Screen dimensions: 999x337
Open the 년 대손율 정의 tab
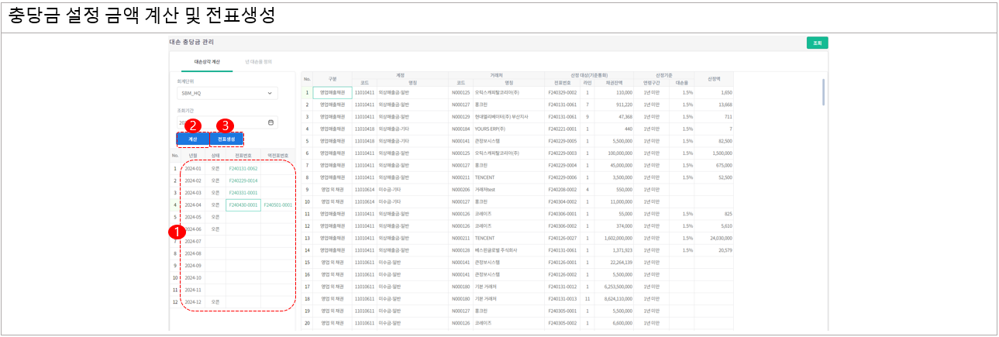click(258, 61)
